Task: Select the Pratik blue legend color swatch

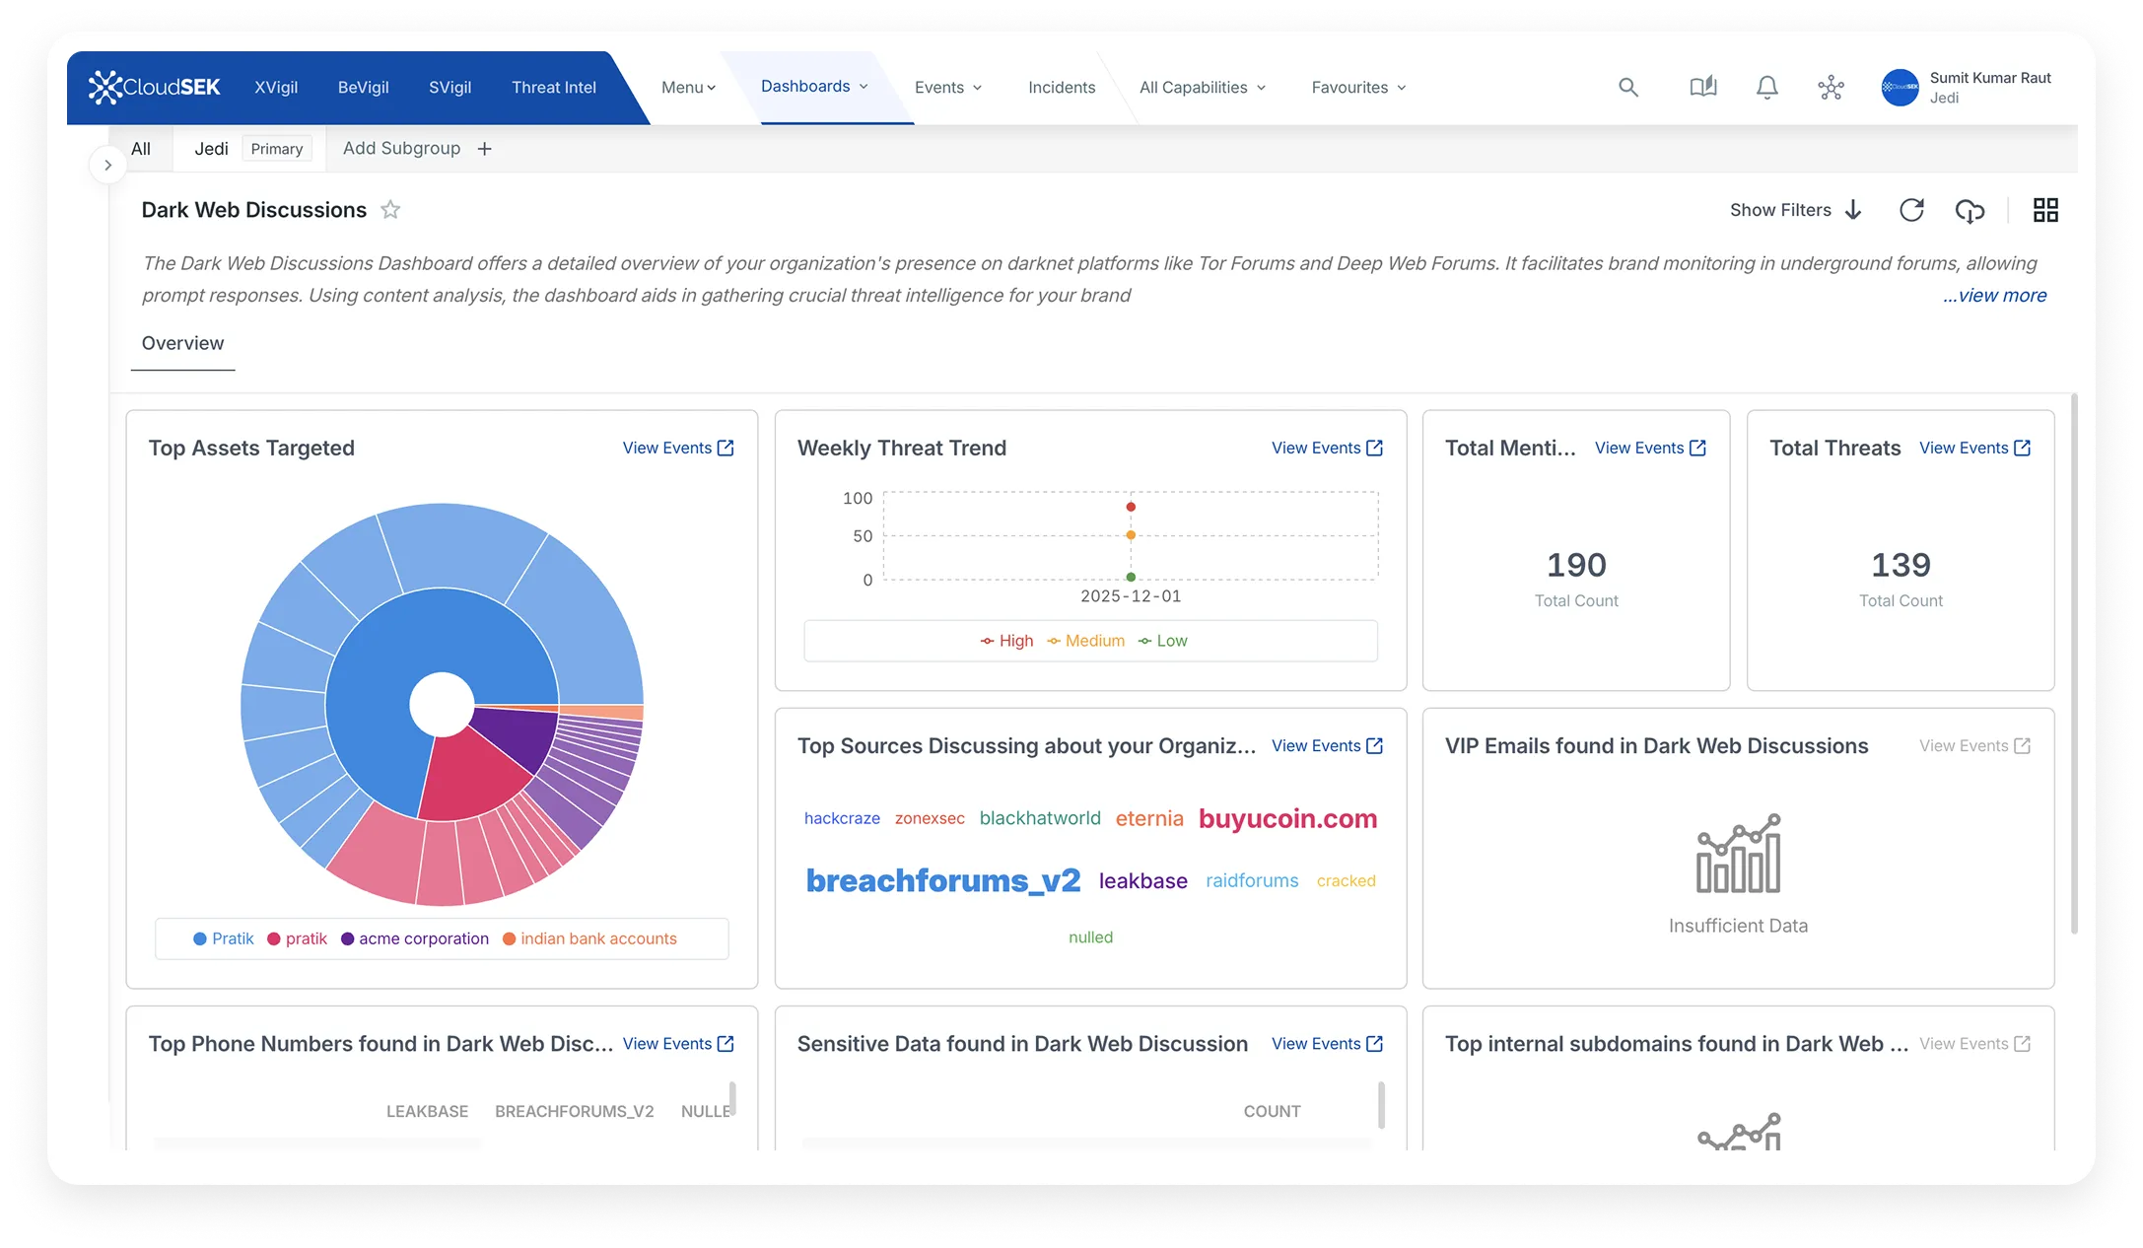Action: tap(200, 938)
